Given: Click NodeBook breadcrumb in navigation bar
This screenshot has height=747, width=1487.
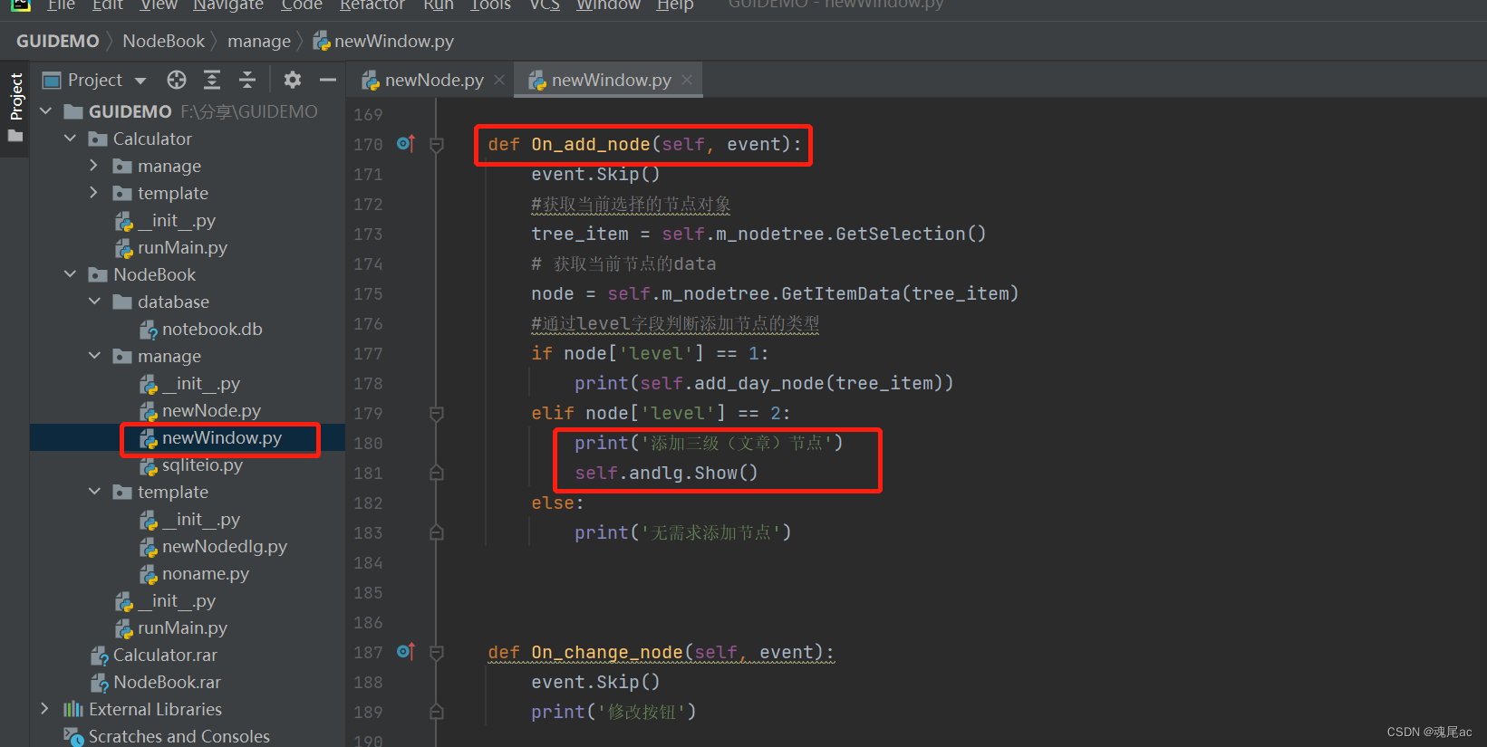Looking at the screenshot, I should (x=164, y=41).
